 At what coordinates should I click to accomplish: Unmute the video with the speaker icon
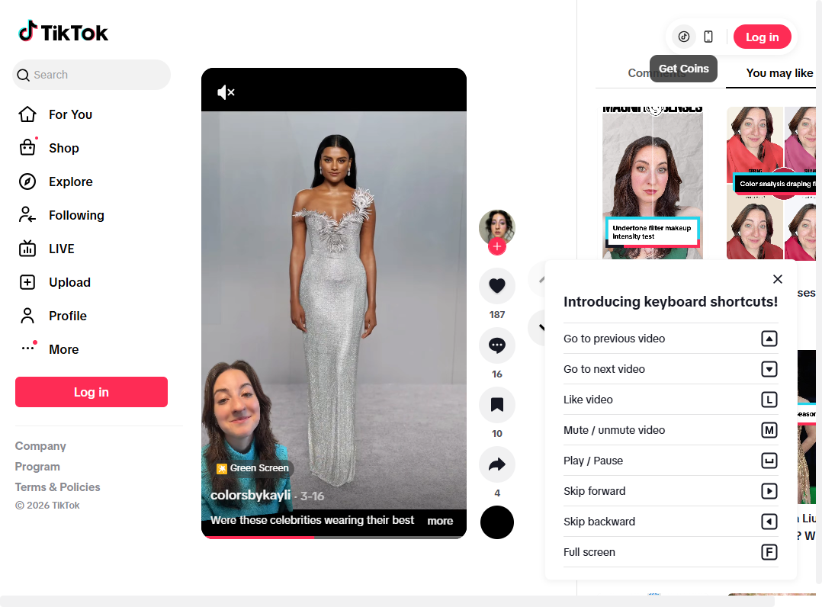click(x=226, y=92)
